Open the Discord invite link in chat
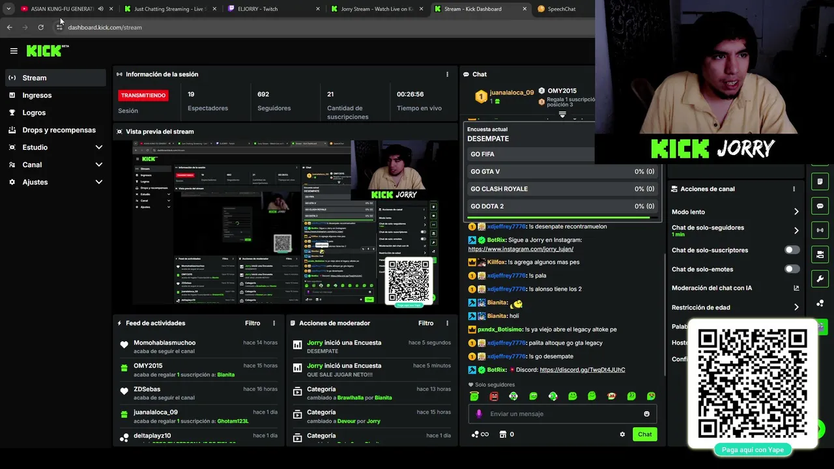Screen dimensions: 834x469 click(582, 369)
